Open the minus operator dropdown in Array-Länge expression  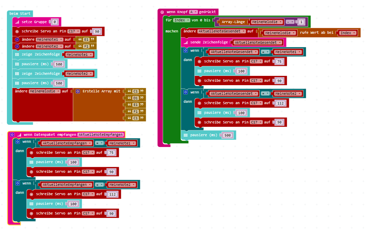point(290,22)
